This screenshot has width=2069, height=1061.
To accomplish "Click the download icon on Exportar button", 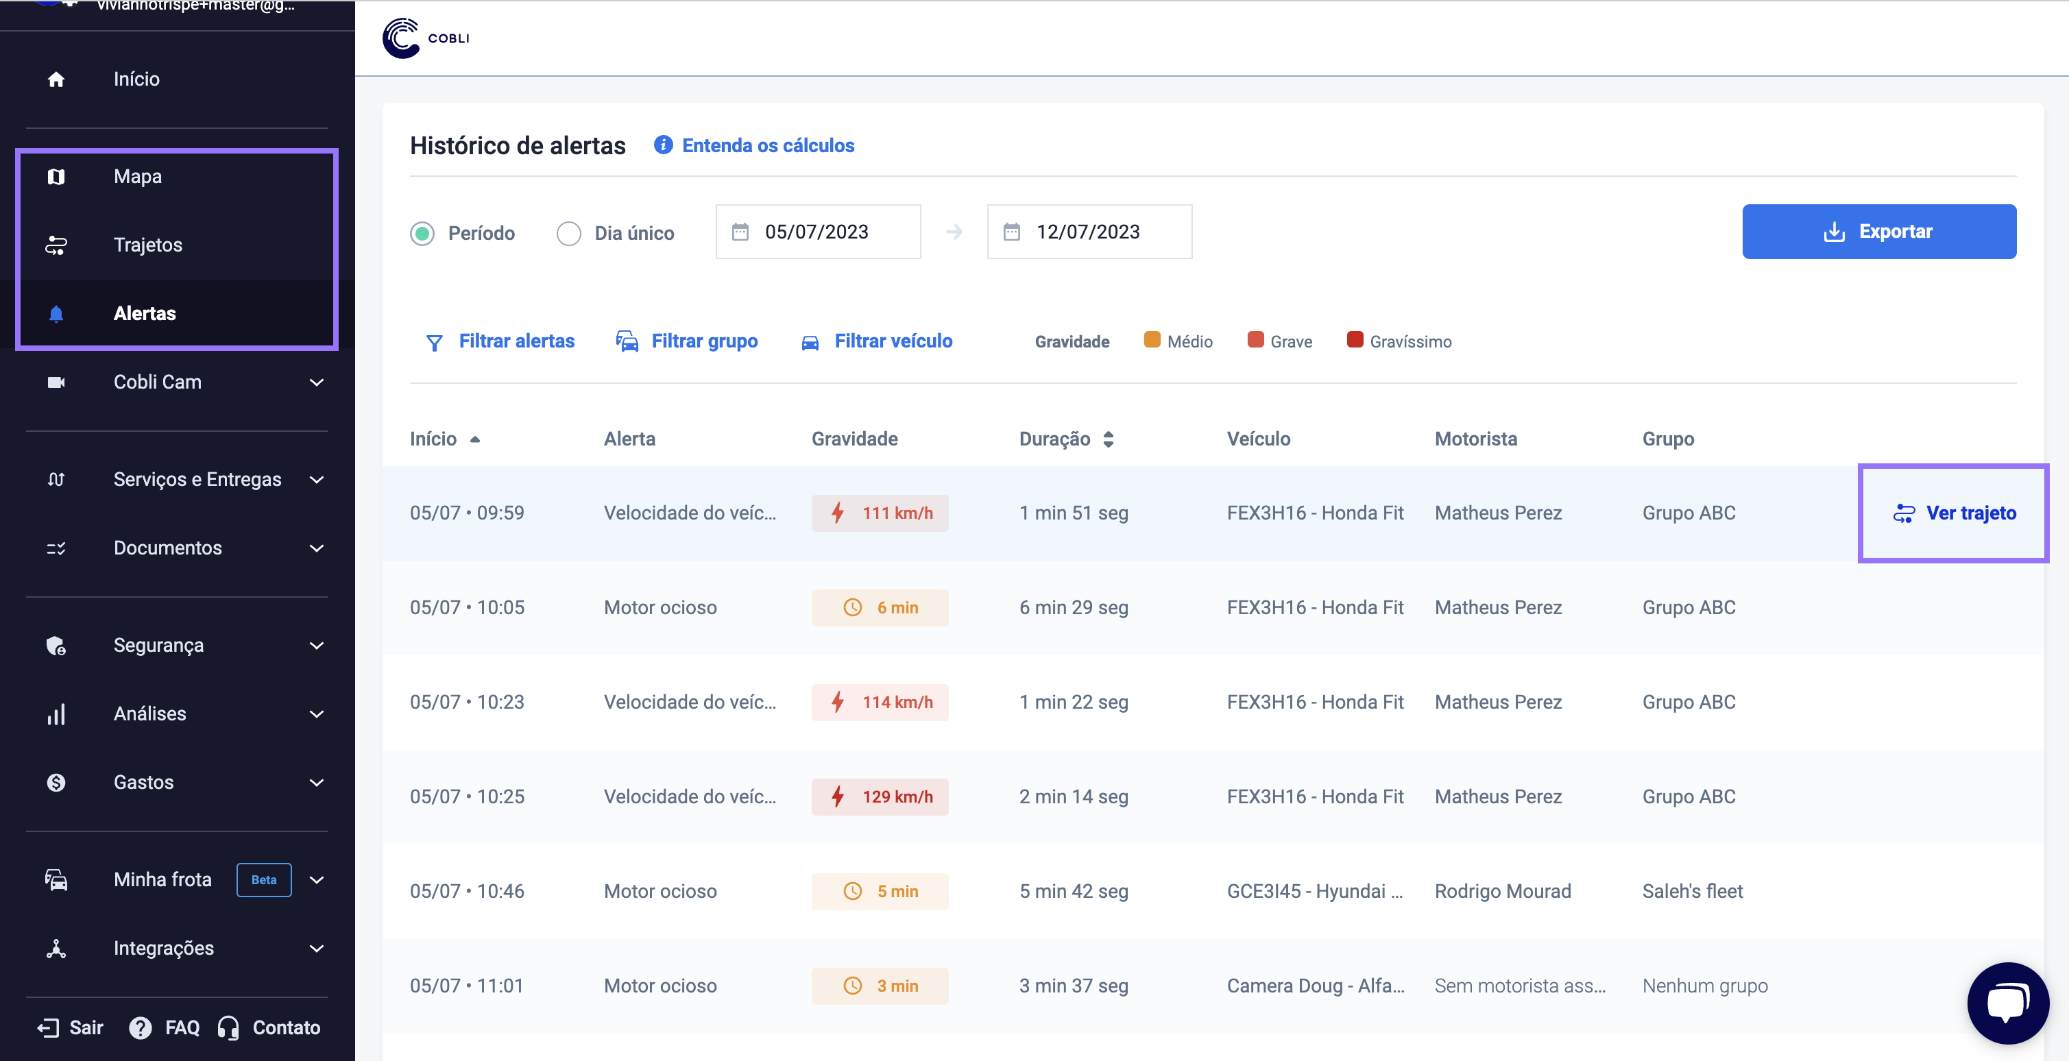I will (1834, 232).
